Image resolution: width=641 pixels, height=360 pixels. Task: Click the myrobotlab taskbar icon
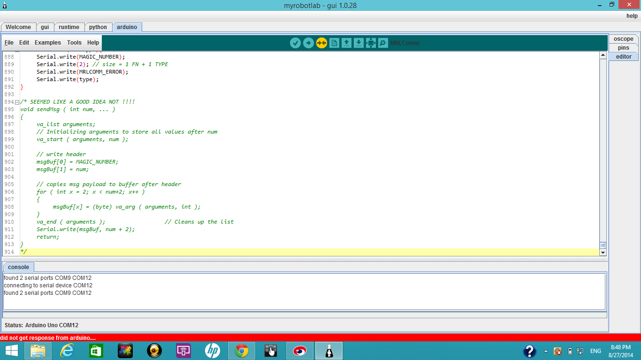pos(329,351)
